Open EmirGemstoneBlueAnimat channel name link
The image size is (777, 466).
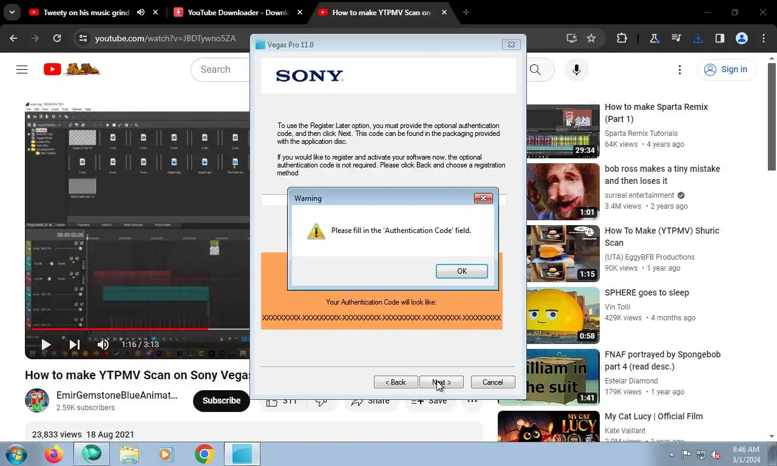(117, 395)
